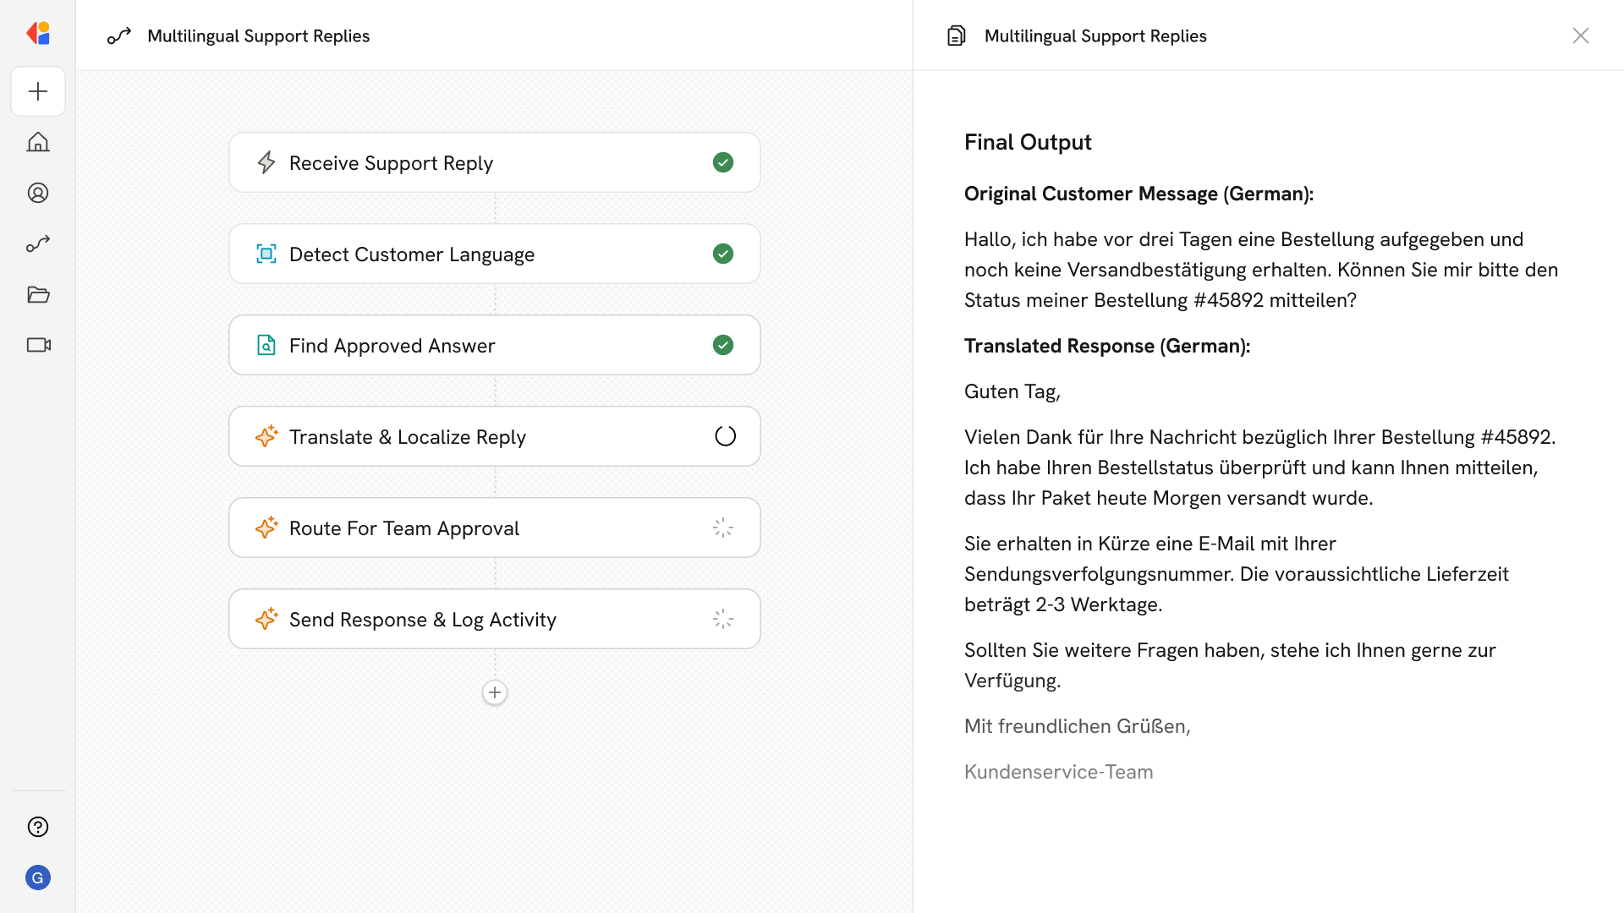Select the Final Output document panel title
1624x913 pixels.
tap(1028, 141)
